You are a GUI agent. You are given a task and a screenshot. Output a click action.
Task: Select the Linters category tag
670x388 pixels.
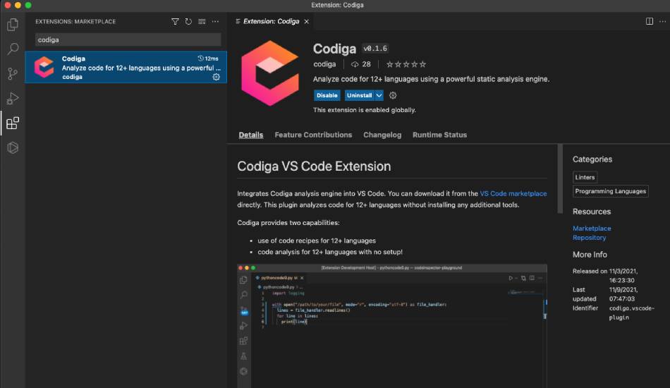(585, 177)
